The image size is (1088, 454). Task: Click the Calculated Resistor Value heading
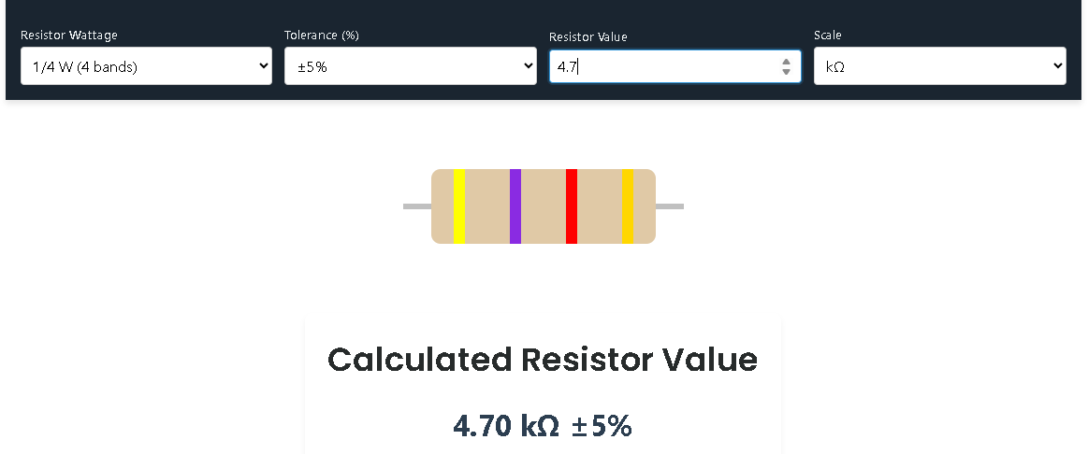click(543, 360)
